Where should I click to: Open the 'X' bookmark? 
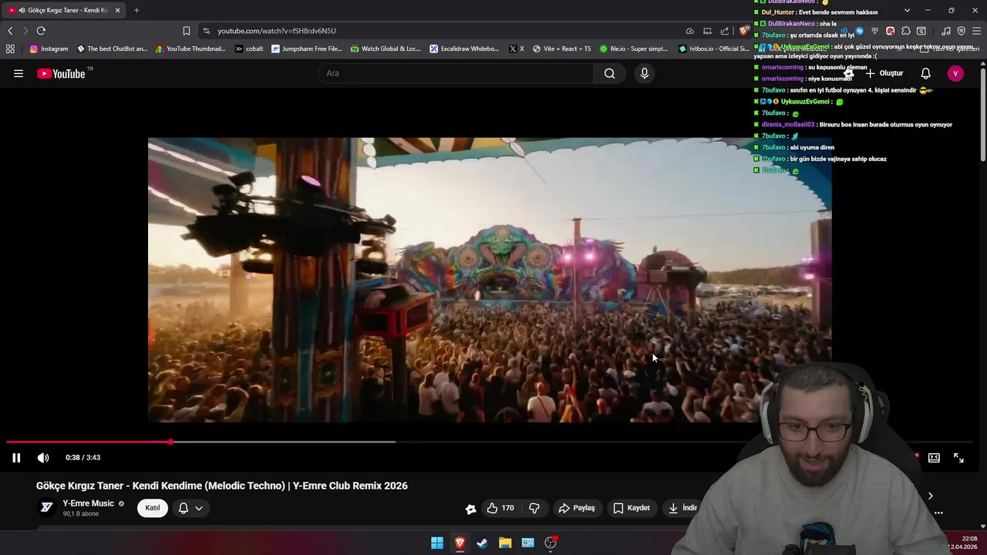(x=517, y=49)
